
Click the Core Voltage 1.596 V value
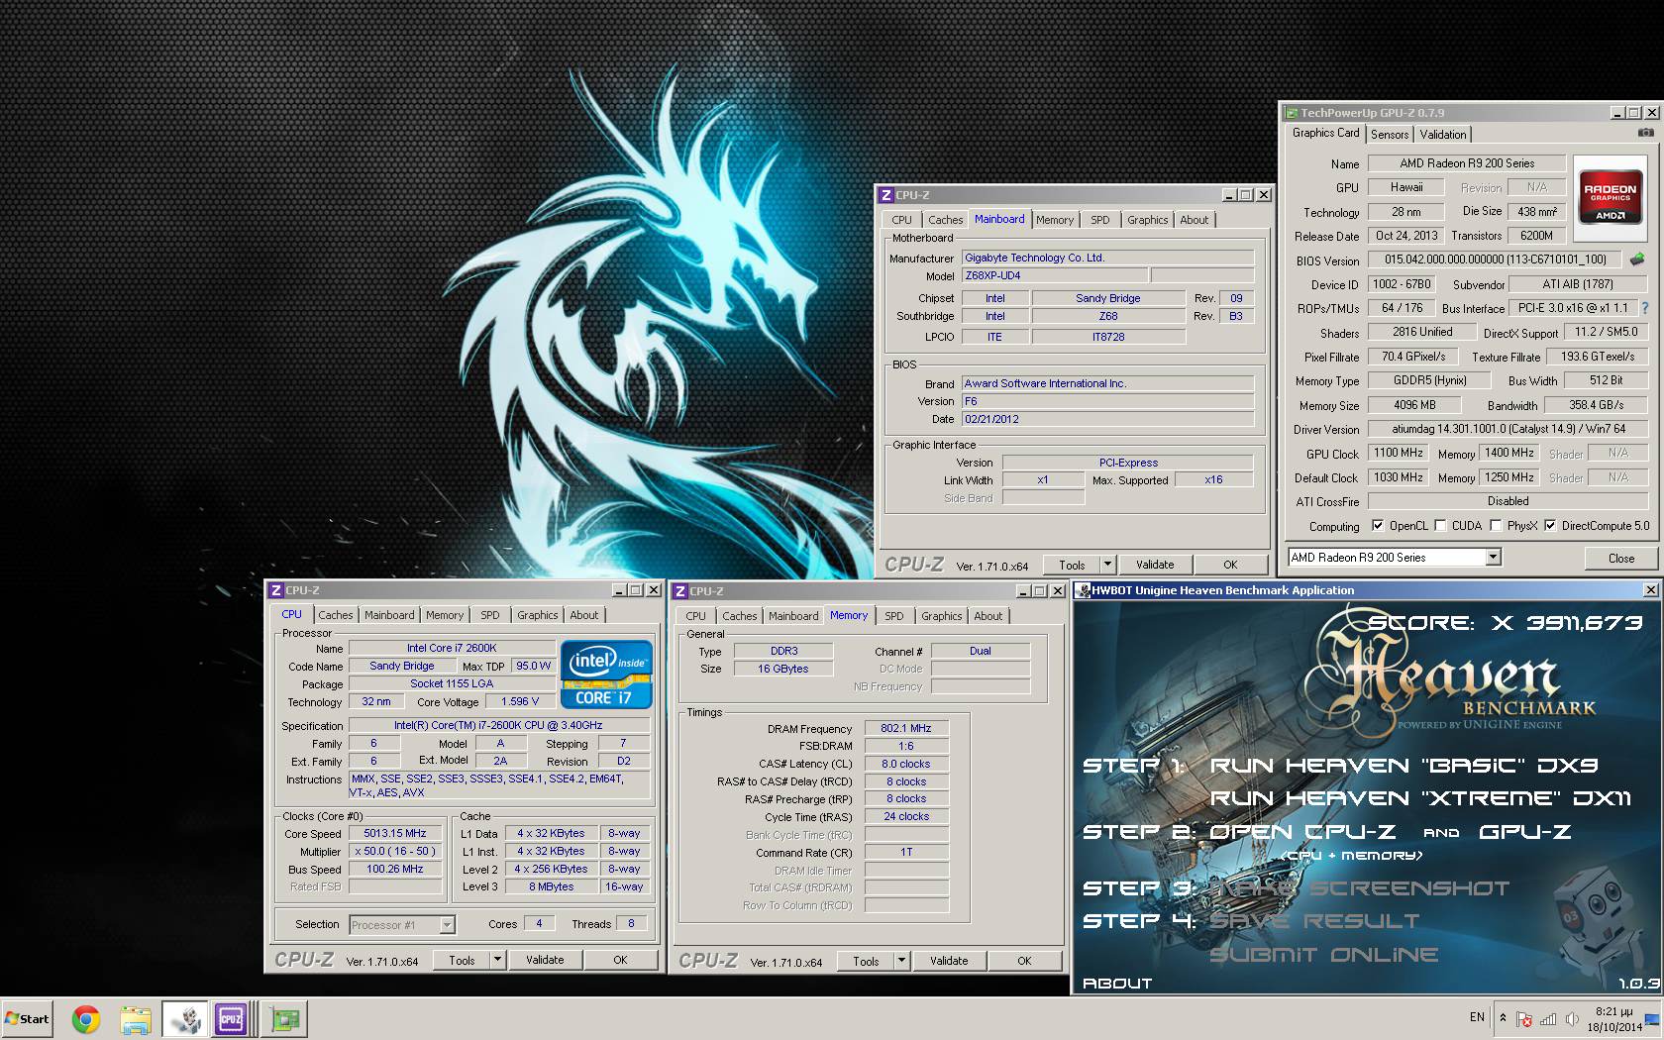[519, 701]
